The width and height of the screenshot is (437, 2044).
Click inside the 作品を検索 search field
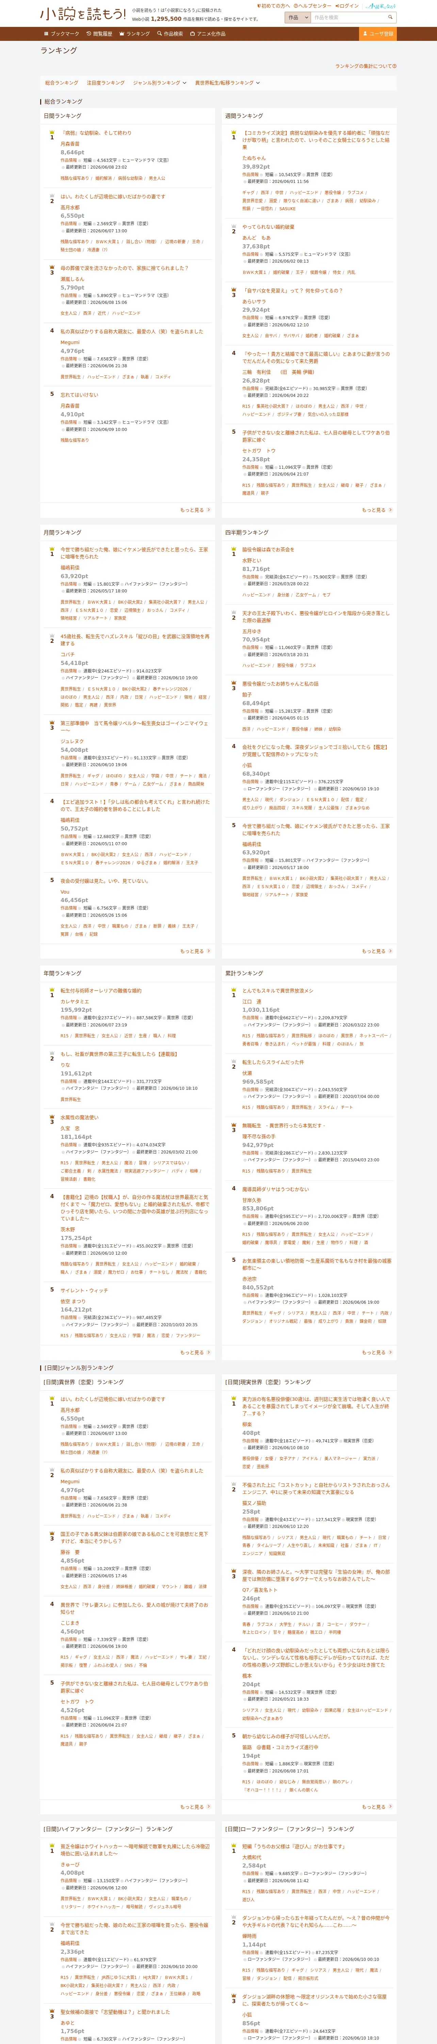348,17
